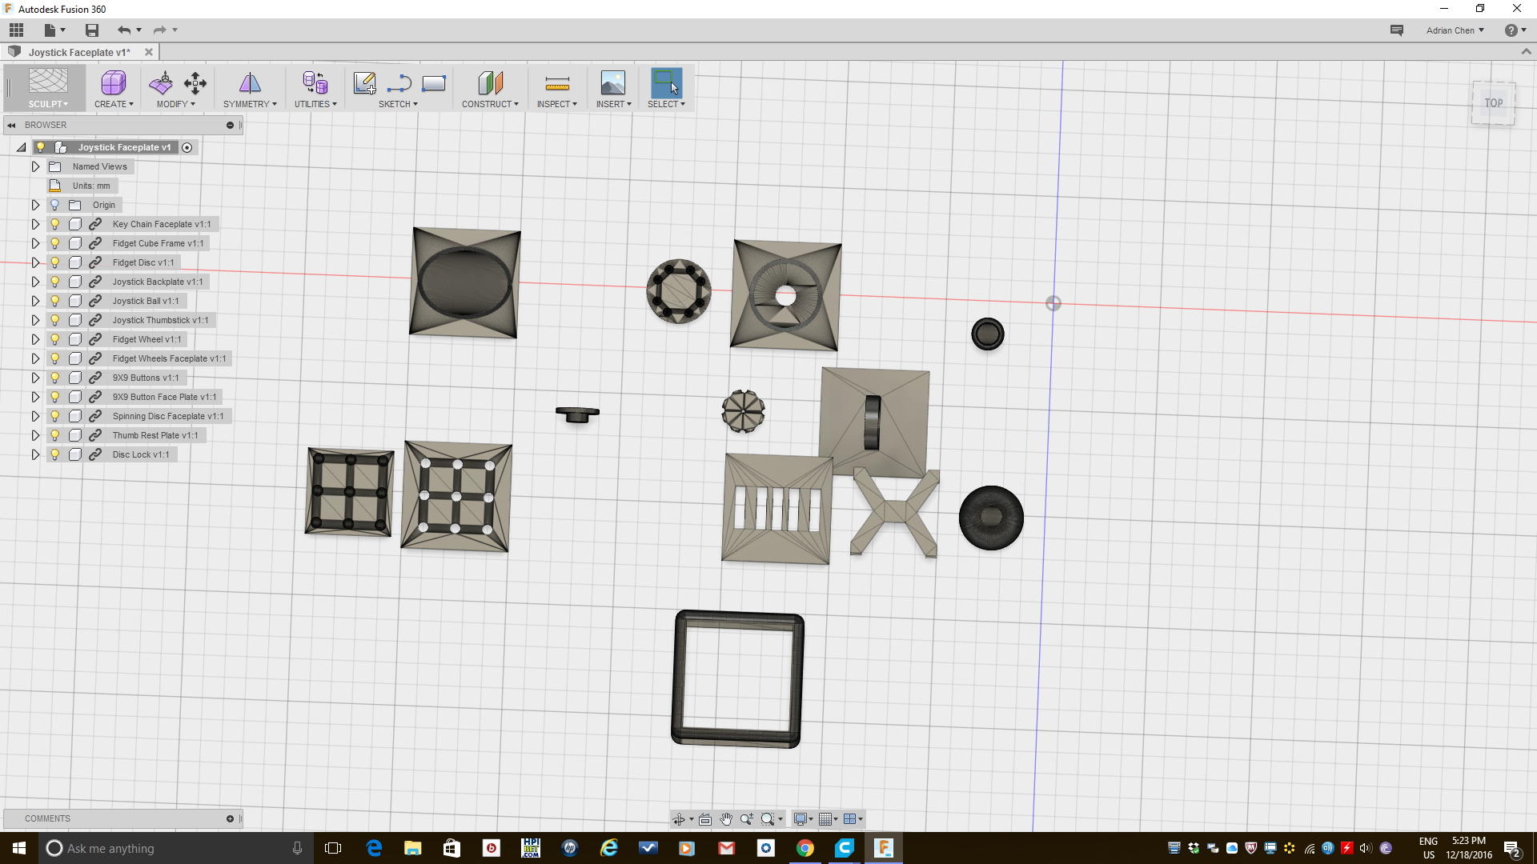Select the 9X9 Button Face Plate v1:1 item
The width and height of the screenshot is (1537, 864).
pos(164,397)
